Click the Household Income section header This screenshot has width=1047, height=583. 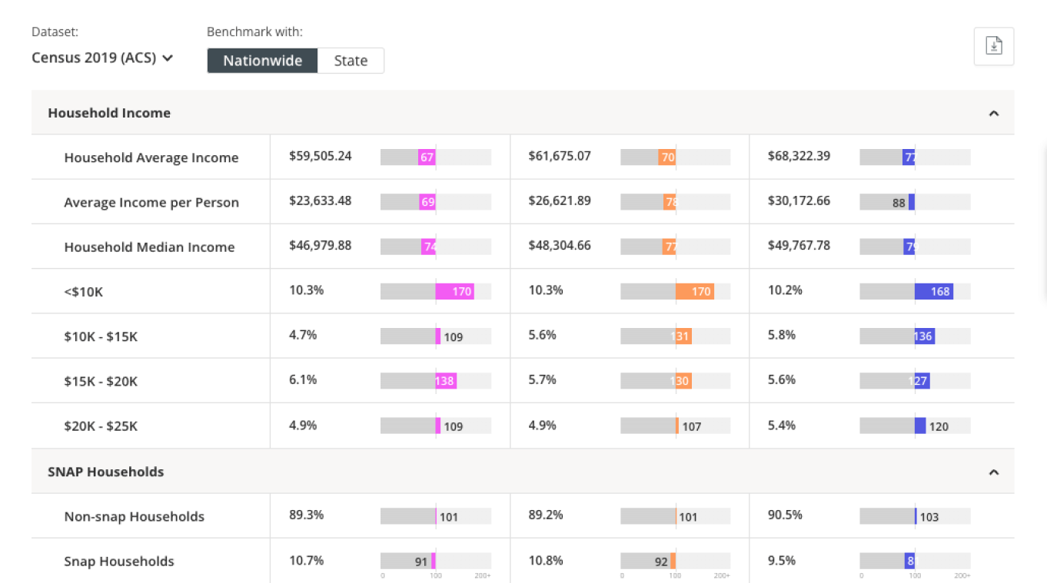click(x=109, y=113)
